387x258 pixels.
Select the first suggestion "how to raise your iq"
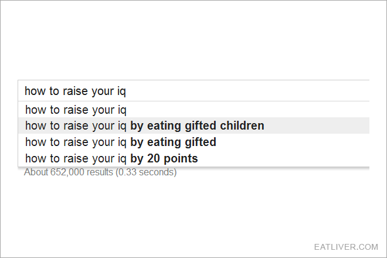(x=193, y=110)
